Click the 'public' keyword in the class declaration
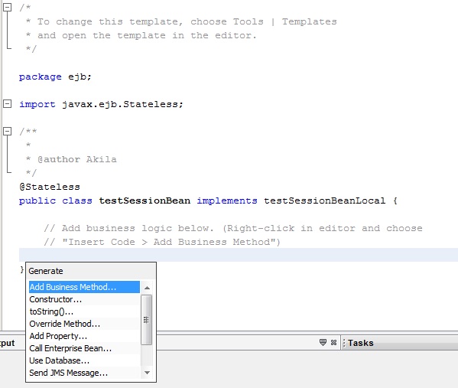The image size is (458, 388). click(x=37, y=201)
